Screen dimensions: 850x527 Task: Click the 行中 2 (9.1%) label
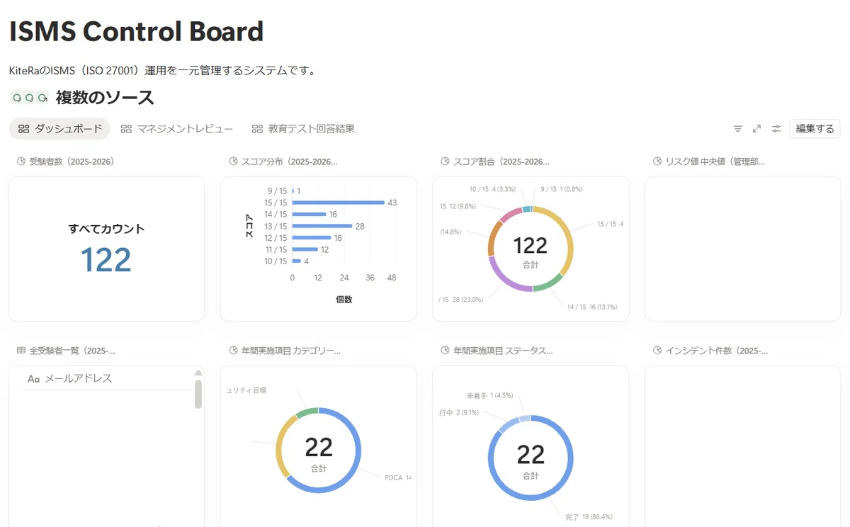(x=458, y=412)
